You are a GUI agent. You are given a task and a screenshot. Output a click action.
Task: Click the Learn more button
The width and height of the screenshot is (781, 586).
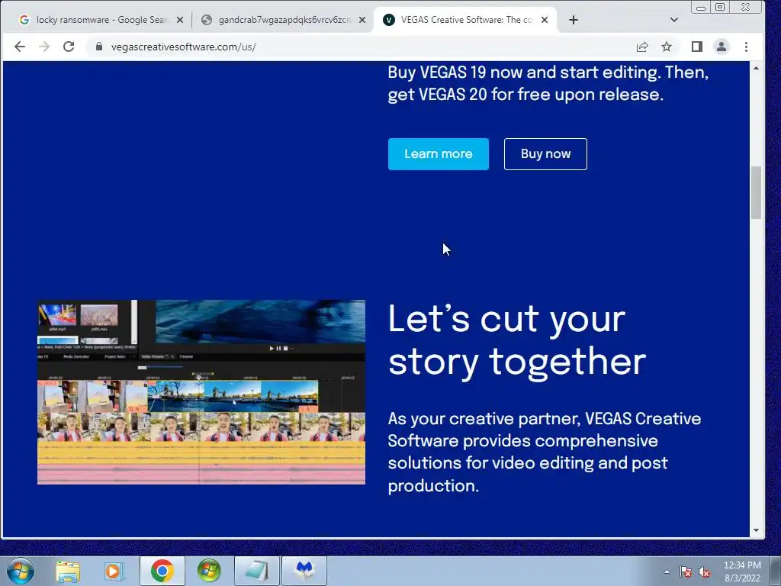point(439,154)
